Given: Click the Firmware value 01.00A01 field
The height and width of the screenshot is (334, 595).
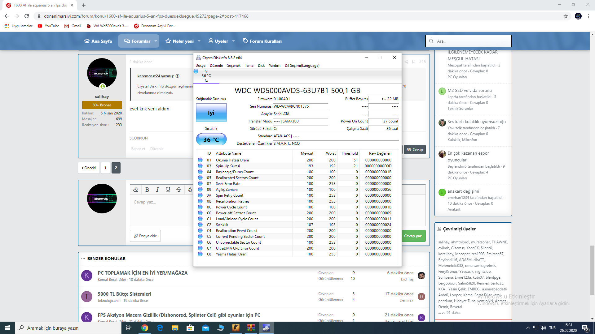Looking at the screenshot, I should tap(300, 99).
